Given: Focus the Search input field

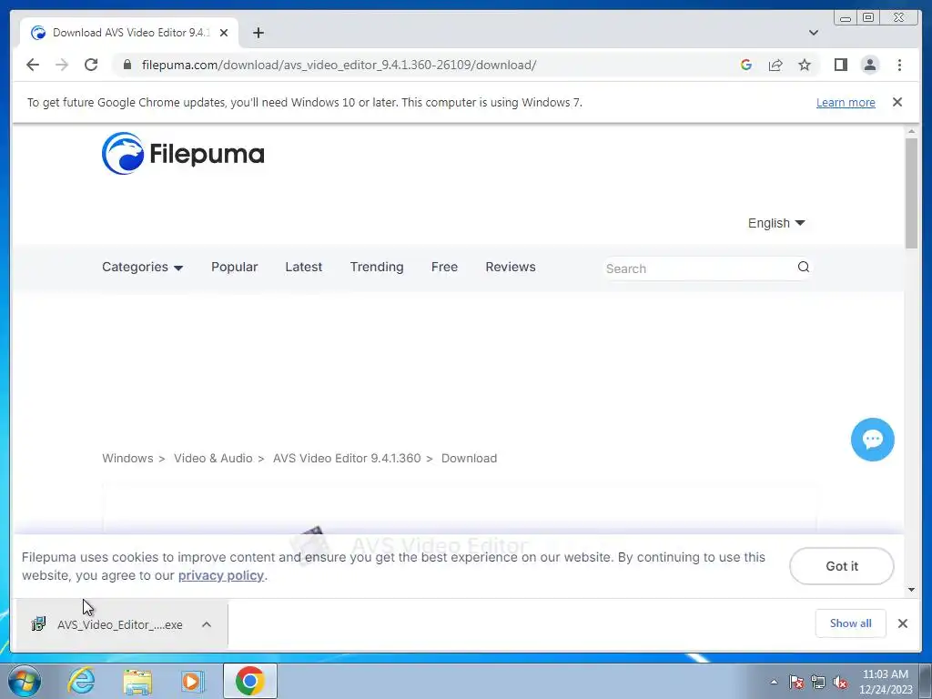Looking at the screenshot, I should pos(698,268).
